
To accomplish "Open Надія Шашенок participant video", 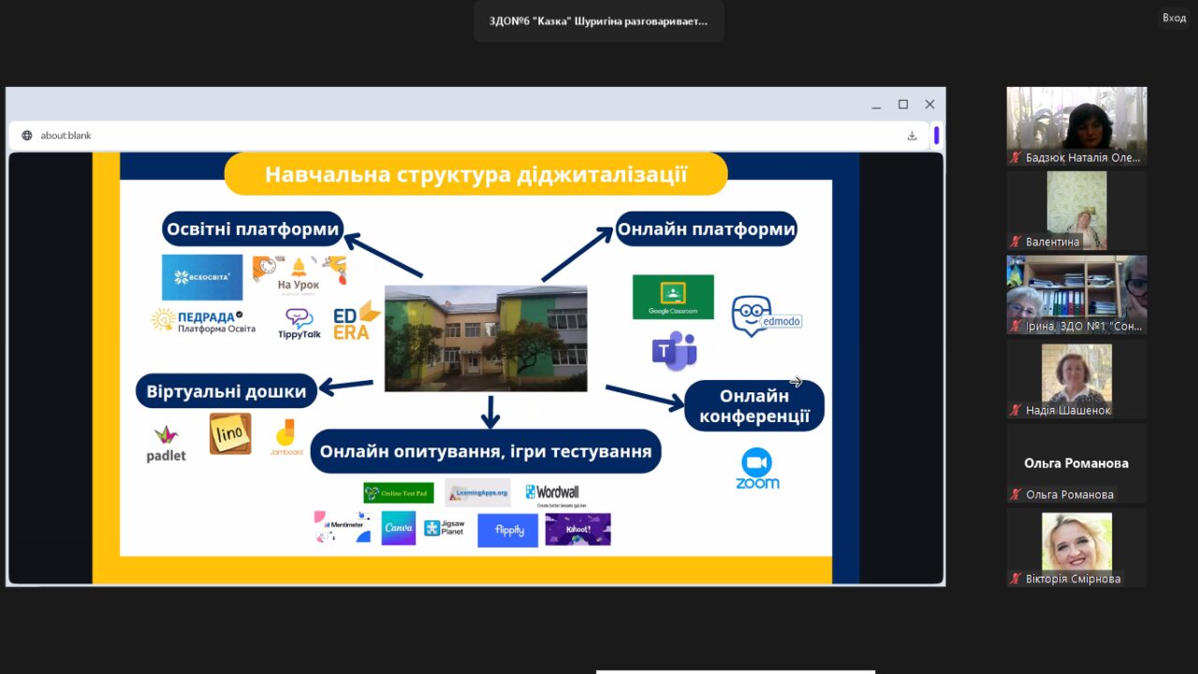I will tap(1076, 379).
